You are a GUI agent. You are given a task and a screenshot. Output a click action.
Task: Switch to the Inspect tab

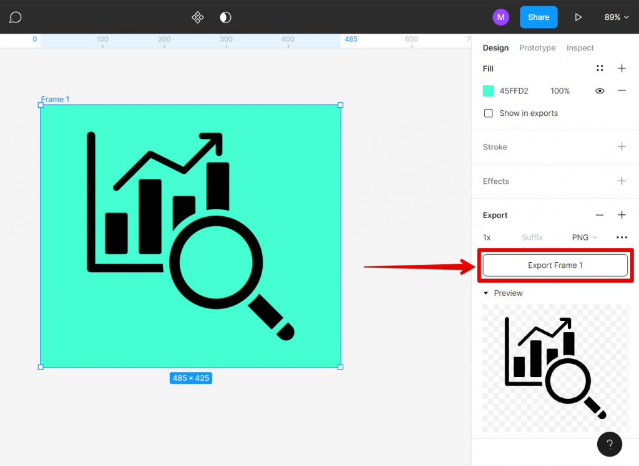(x=580, y=47)
